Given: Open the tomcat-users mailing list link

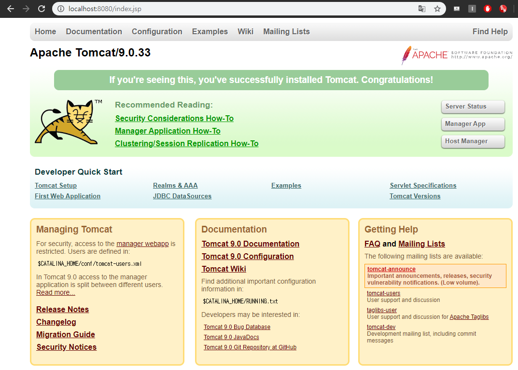Looking at the screenshot, I should click(383, 293).
